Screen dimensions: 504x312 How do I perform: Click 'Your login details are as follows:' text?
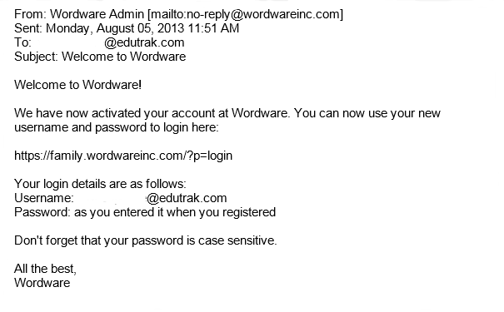point(100,184)
